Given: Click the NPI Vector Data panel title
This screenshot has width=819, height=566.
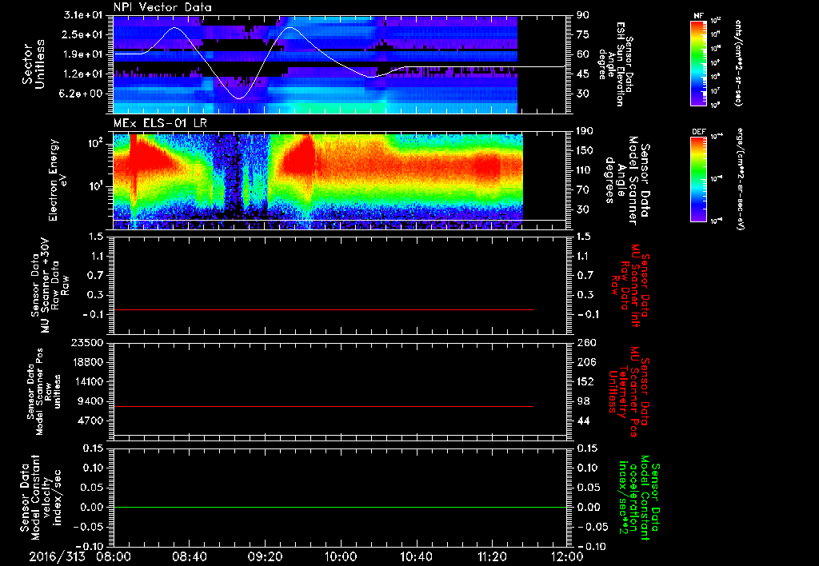Looking at the screenshot, I should tap(162, 7).
